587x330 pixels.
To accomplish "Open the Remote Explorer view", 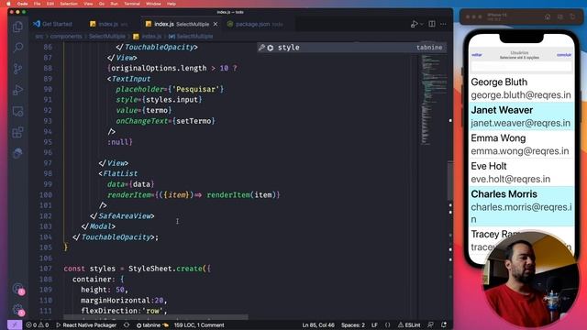I will (17, 111).
